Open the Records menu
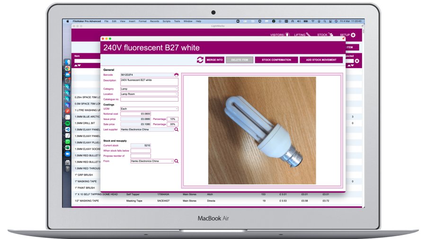Viewport: 426px width, 239px height. 154,21
